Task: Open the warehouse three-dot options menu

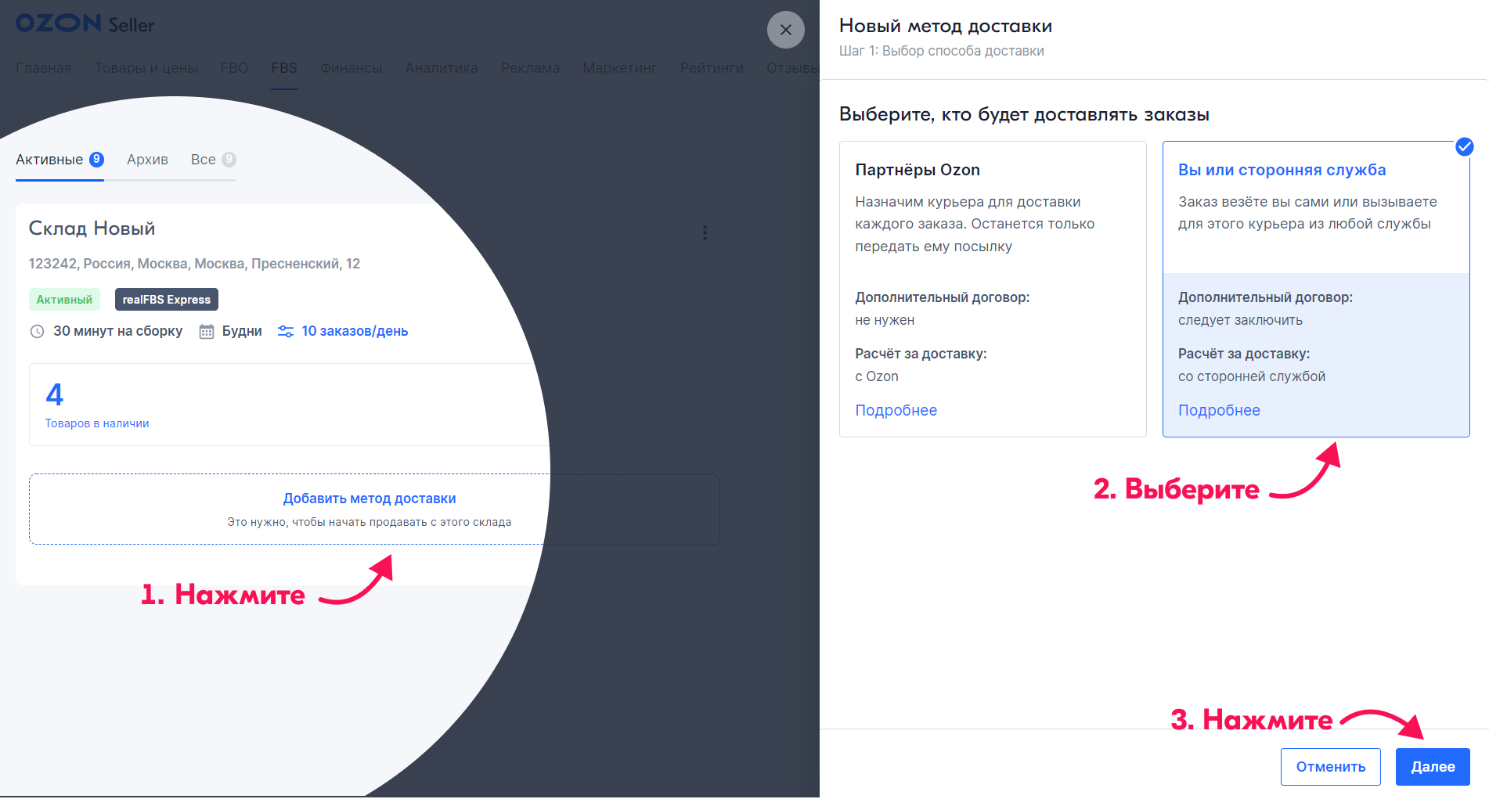Action: [x=705, y=233]
